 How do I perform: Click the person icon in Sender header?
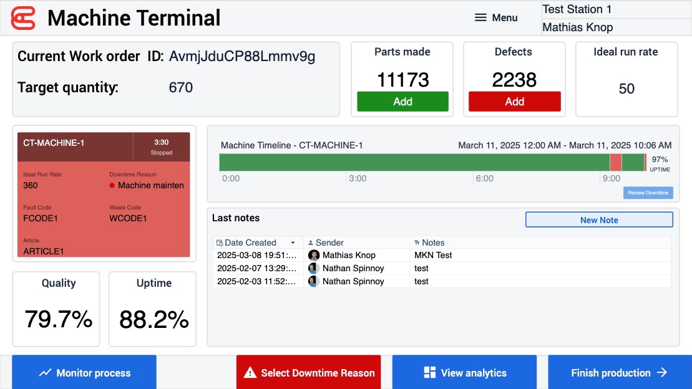click(311, 243)
